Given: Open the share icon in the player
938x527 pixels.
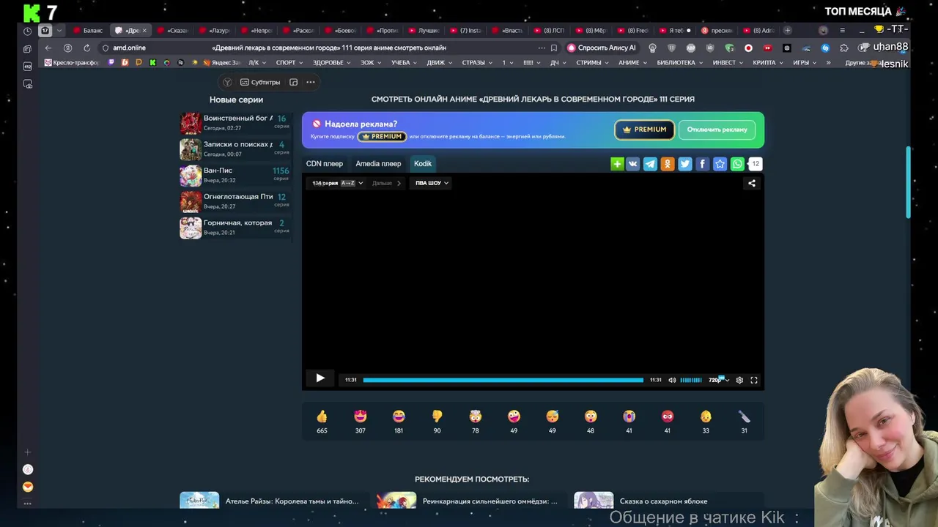Looking at the screenshot, I should coord(752,183).
